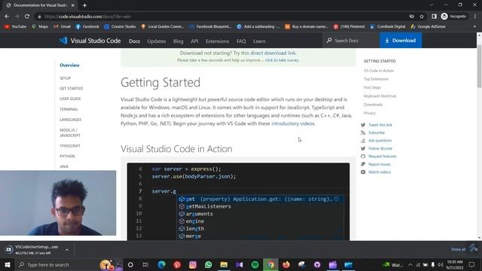
Task: Jump to Keyboard Shortcuts section link
Action: [380, 96]
